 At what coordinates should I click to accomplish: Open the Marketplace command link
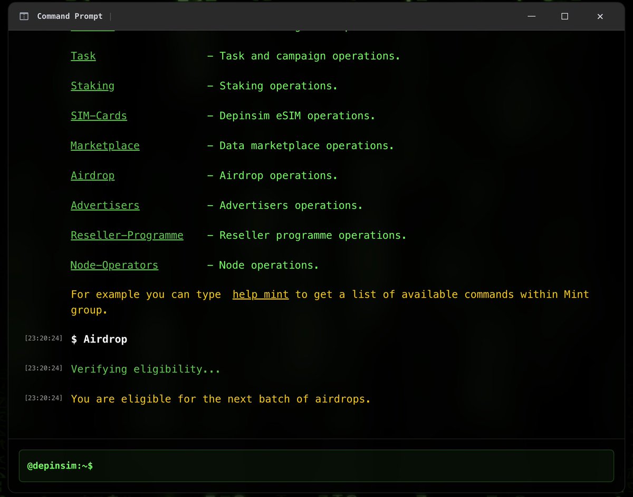[x=105, y=145]
